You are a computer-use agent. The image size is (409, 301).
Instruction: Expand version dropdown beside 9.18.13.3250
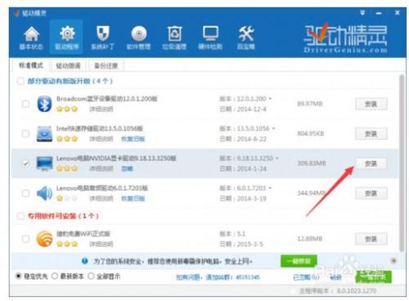[x=277, y=158]
